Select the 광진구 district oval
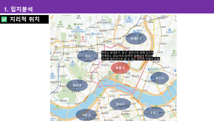 click(x=159, y=78)
